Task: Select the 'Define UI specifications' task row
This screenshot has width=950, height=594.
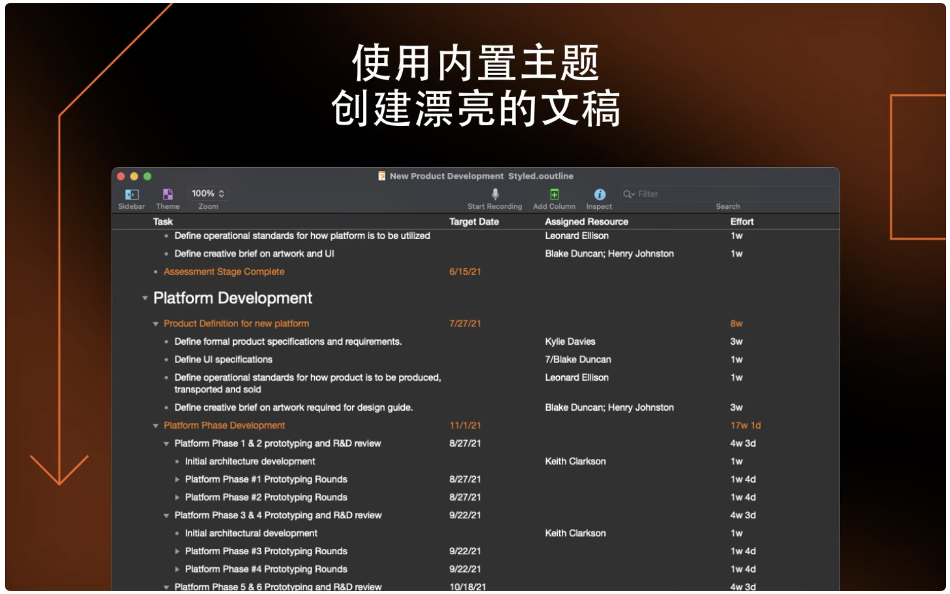Action: 223,359
